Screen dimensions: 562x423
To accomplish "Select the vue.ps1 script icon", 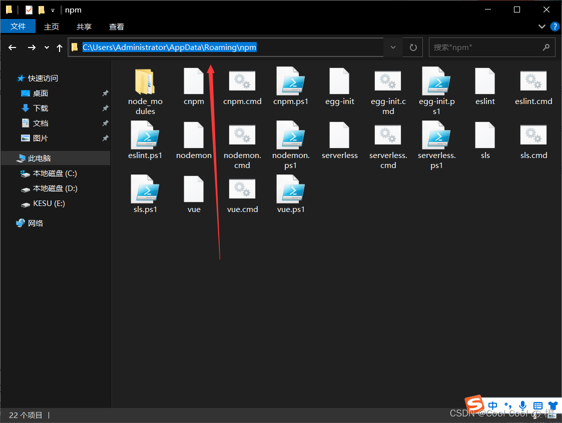I will [x=291, y=189].
